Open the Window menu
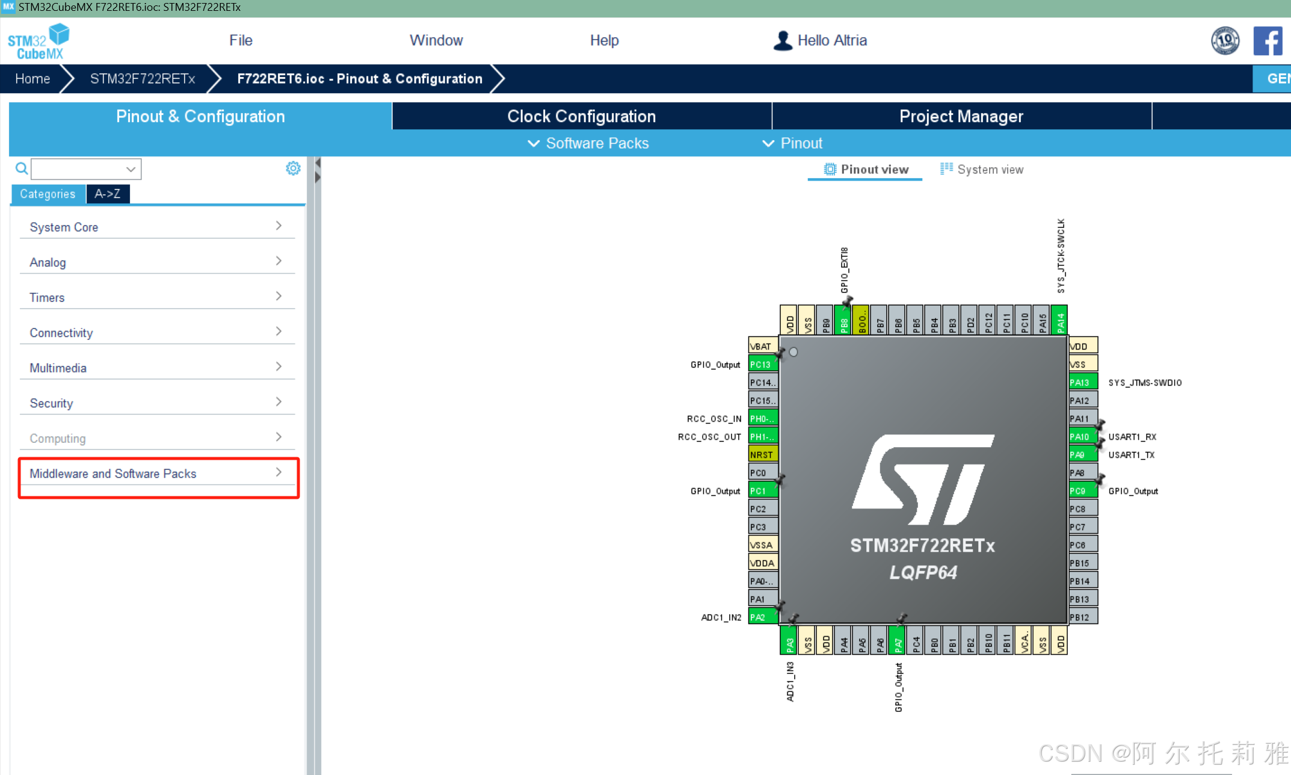 [x=436, y=40]
